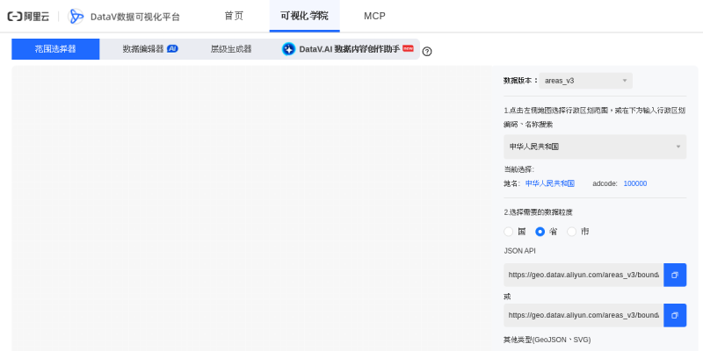The image size is (703, 351).
Task: Click the DataV.AI assistant sparkle icon
Action: point(288,49)
